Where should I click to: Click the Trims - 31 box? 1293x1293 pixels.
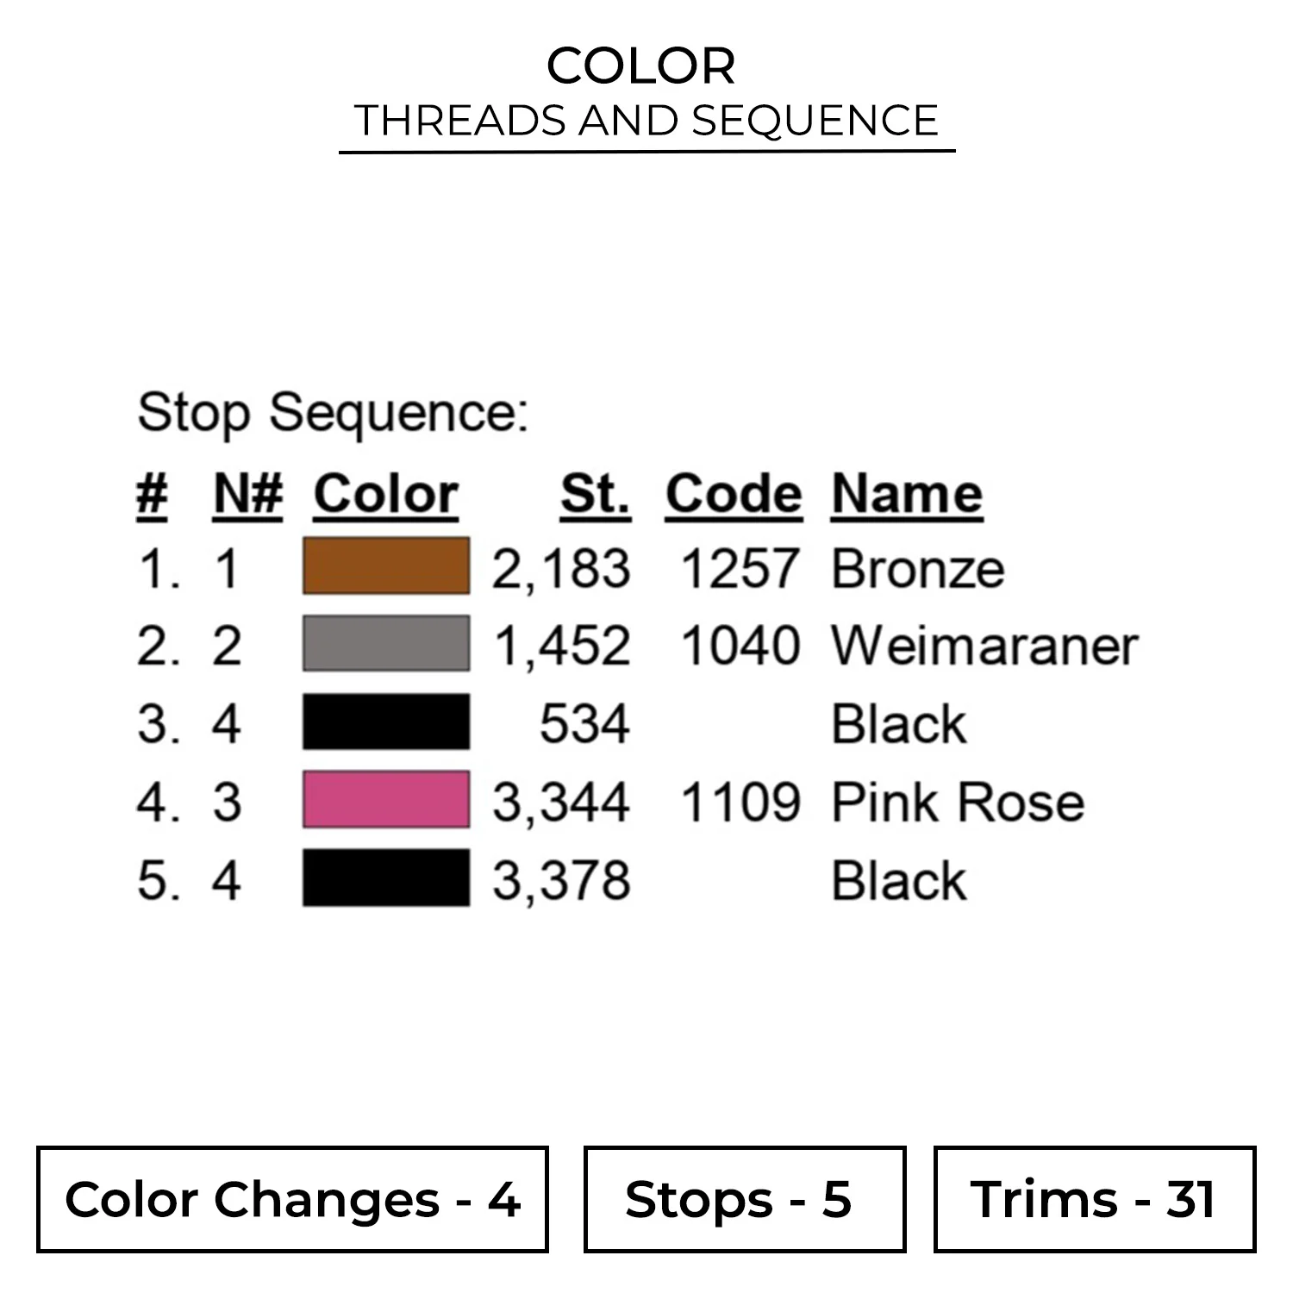1094,1199
